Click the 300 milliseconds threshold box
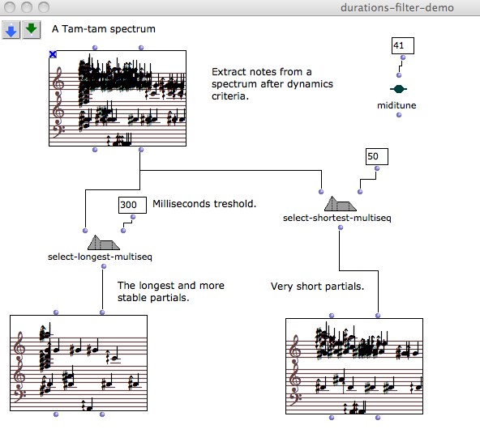This screenshot has width=480, height=429. pyautogui.click(x=132, y=205)
